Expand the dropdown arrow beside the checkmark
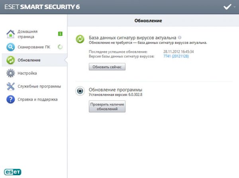The width and height of the screenshot is (239, 178). coord(235,7)
